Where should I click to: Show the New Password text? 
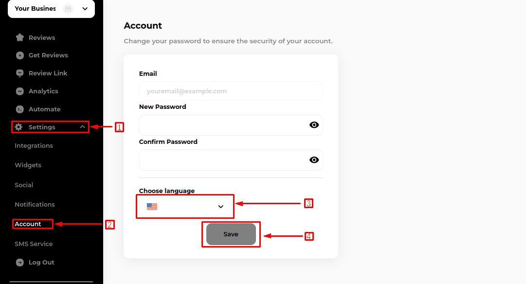(x=314, y=125)
